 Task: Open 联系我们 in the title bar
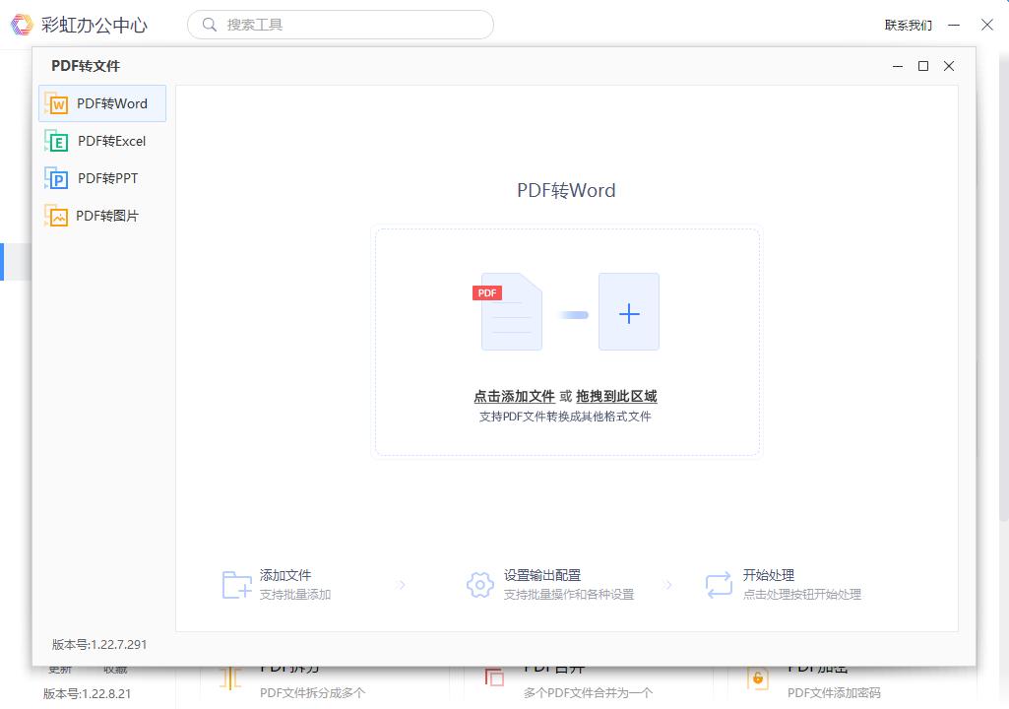(x=908, y=24)
